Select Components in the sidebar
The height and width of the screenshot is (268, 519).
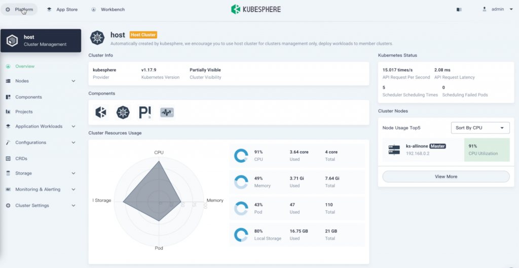click(x=28, y=97)
